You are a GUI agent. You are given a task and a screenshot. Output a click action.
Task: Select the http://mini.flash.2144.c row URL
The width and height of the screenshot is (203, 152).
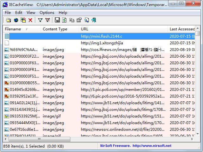tap(101, 36)
